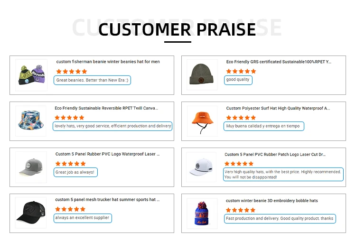
Task: Select the 'always an excellent supplier' review
Action: coord(82,218)
